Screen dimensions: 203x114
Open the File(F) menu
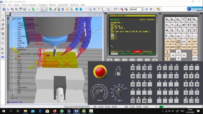(x=3, y=5)
